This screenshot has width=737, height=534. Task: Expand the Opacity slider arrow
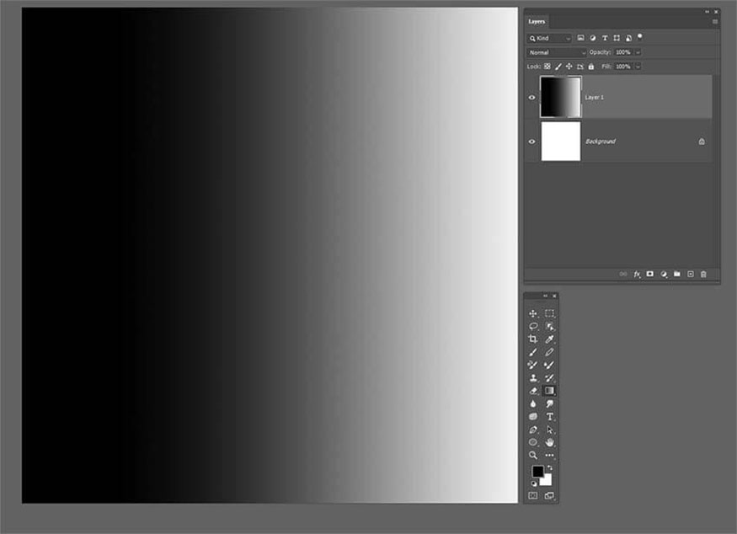click(x=638, y=52)
